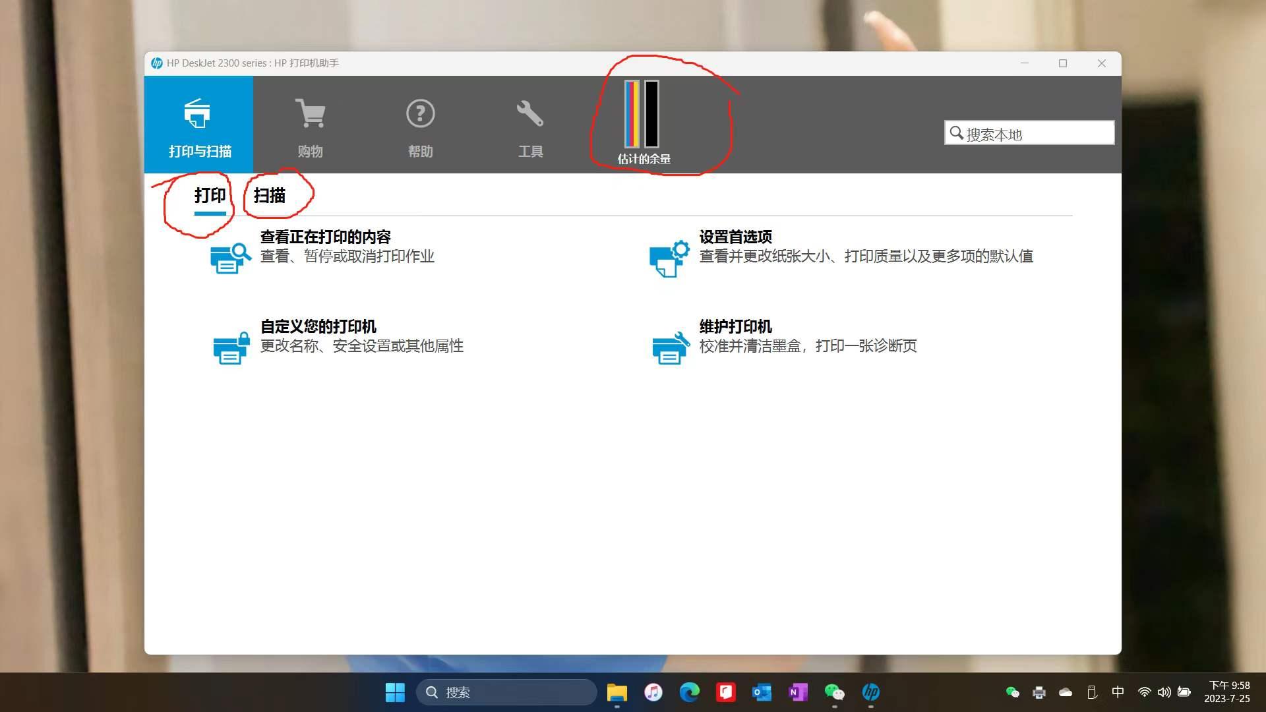
Task: Click the magnifier icon in 搜索本地 box
Action: pos(956,133)
